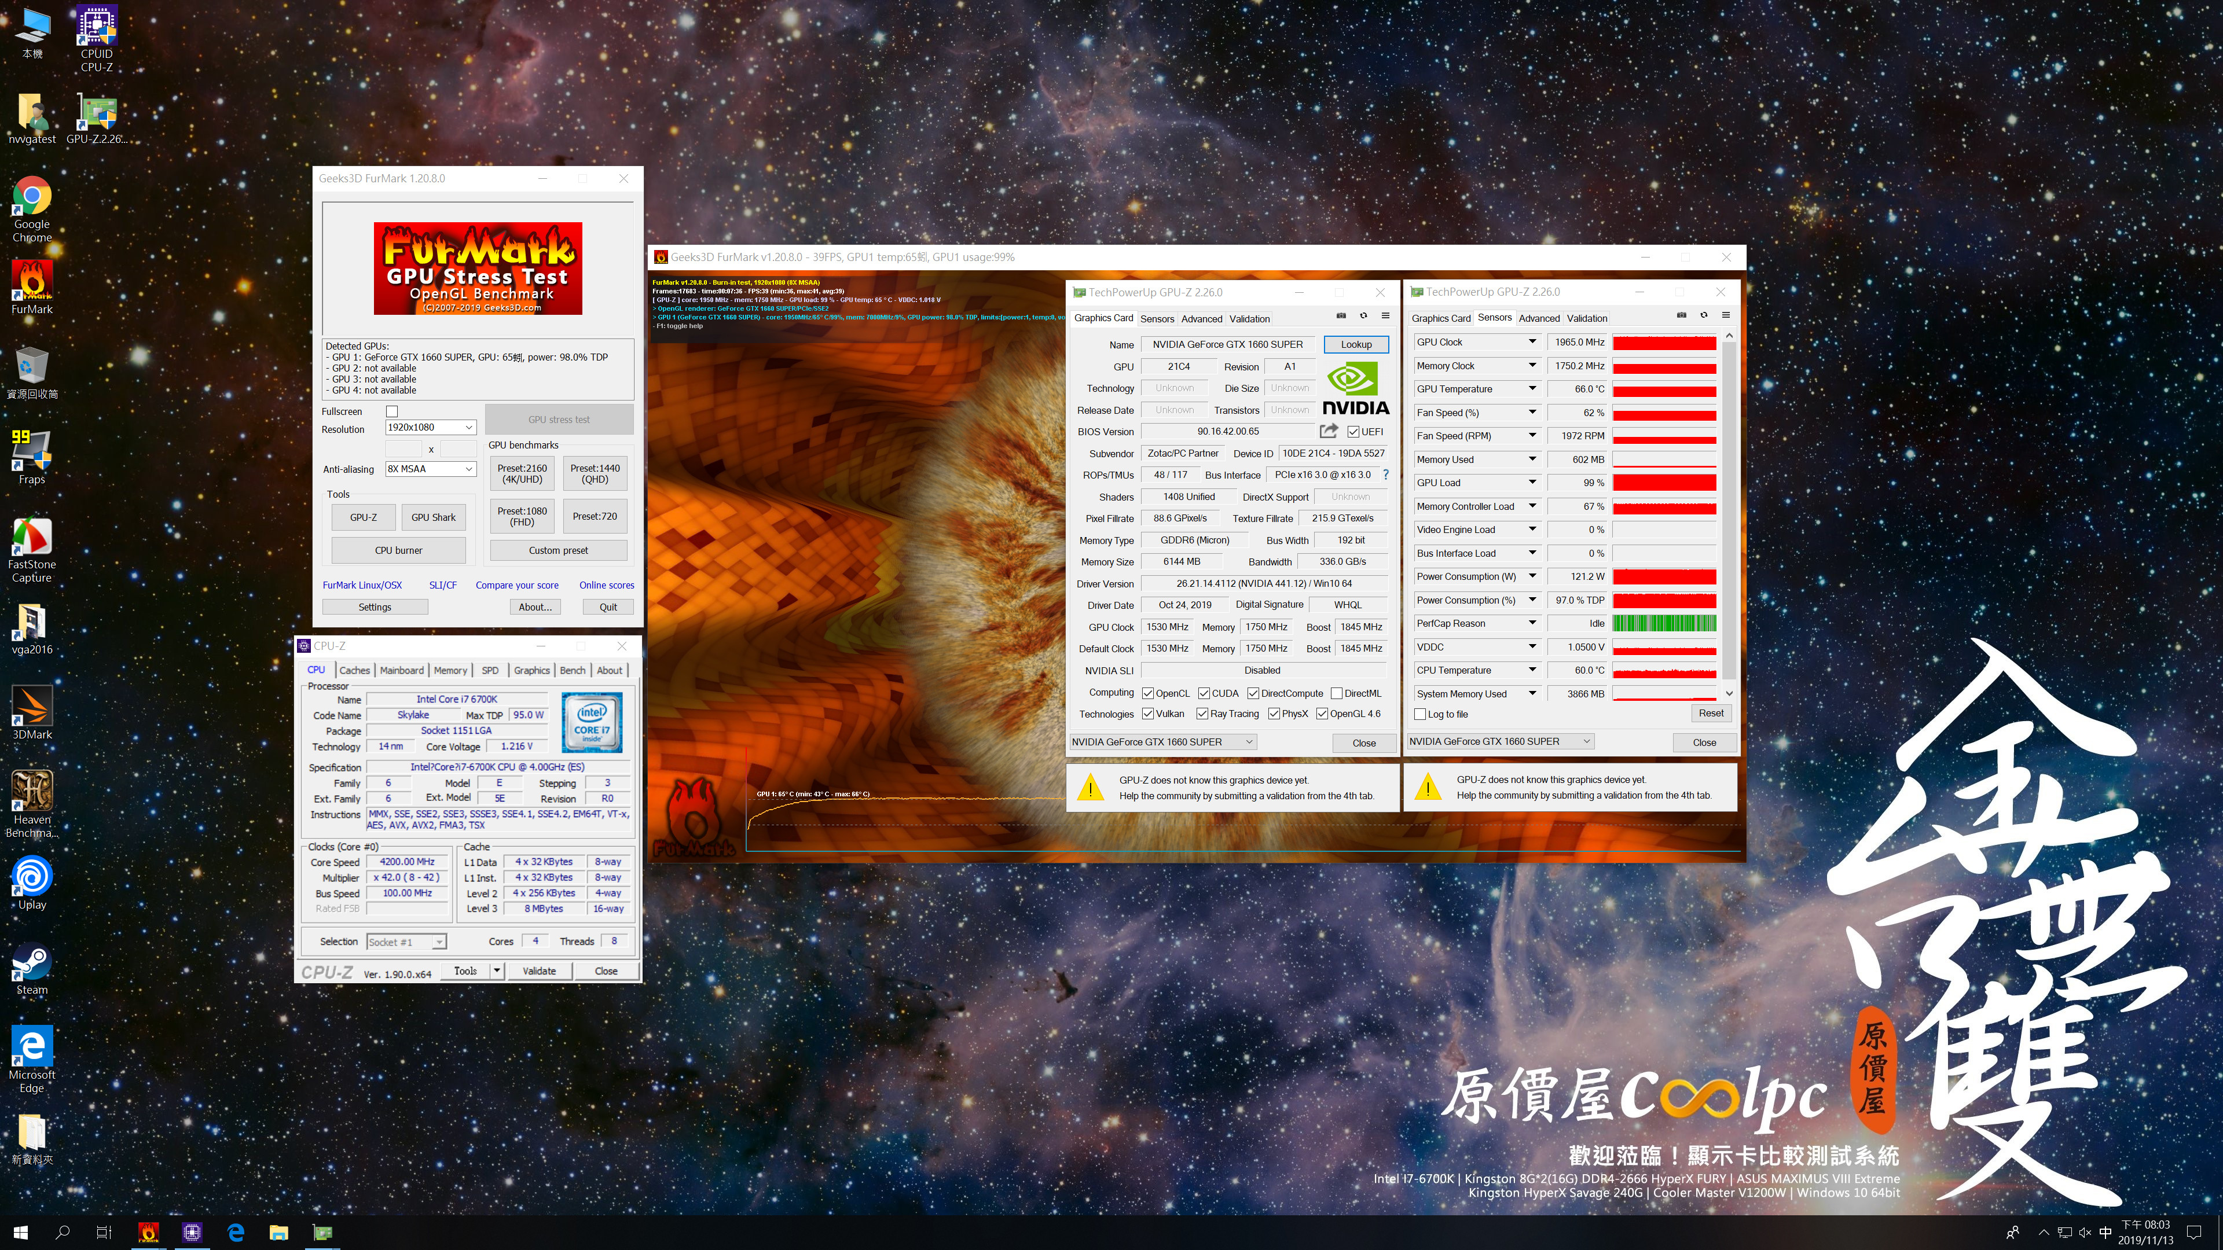Screen dimensions: 2223x1250
Task: Toggle the UEFI checkbox in GPU-Z
Action: [x=1353, y=431]
